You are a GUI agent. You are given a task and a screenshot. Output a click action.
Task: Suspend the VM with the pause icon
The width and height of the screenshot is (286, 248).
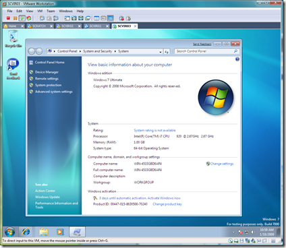[x=15, y=18]
